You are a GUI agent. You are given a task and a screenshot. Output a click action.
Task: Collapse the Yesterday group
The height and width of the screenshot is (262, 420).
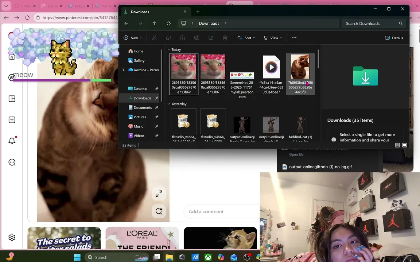point(169,104)
